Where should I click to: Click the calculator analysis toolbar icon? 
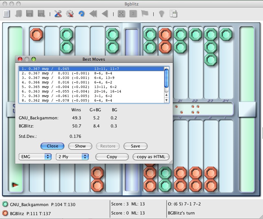pos(173,14)
